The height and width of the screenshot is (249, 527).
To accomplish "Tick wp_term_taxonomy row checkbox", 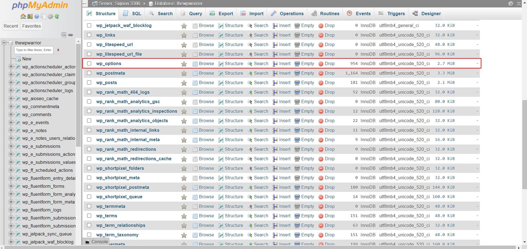I will click(x=89, y=235).
